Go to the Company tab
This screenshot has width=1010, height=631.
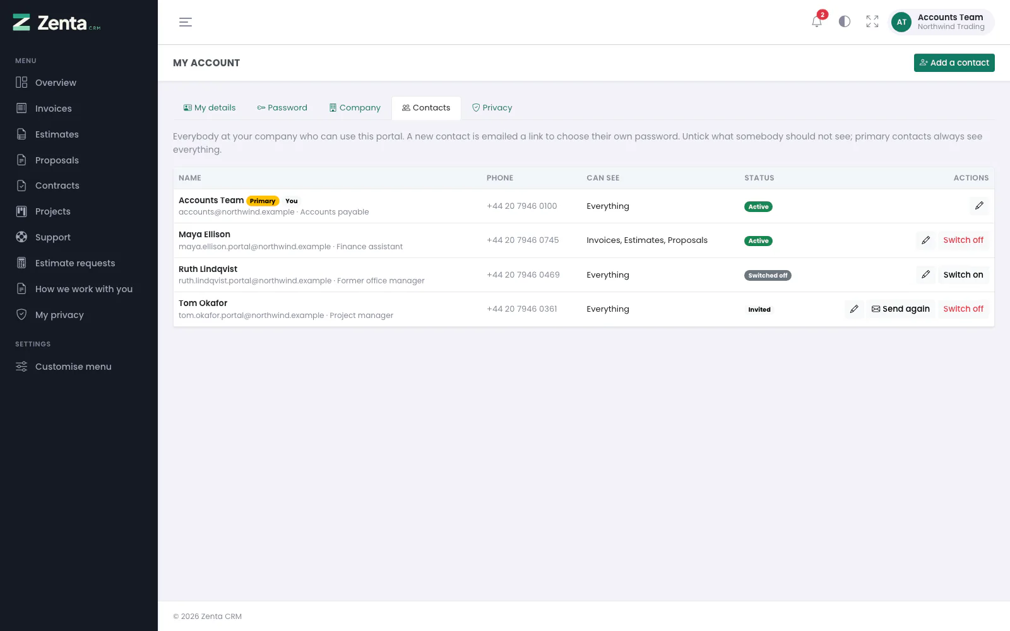point(355,108)
